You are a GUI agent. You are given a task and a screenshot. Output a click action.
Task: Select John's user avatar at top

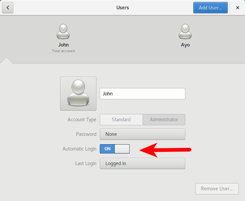pyautogui.click(x=63, y=31)
